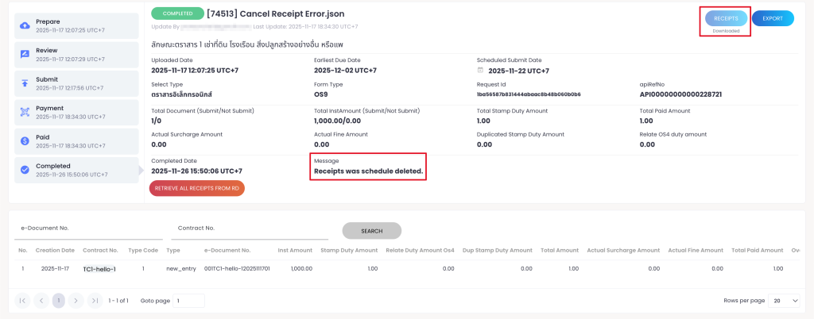Open the Review step in sidebar

click(x=76, y=55)
